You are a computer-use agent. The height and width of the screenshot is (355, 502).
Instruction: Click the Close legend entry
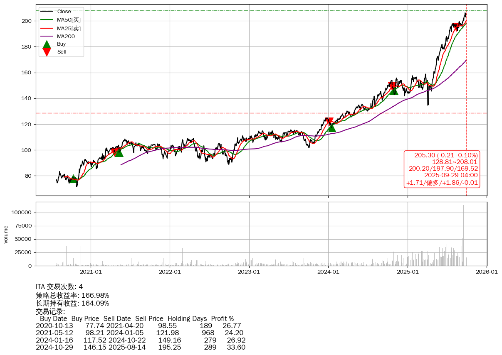pyautogui.click(x=64, y=12)
